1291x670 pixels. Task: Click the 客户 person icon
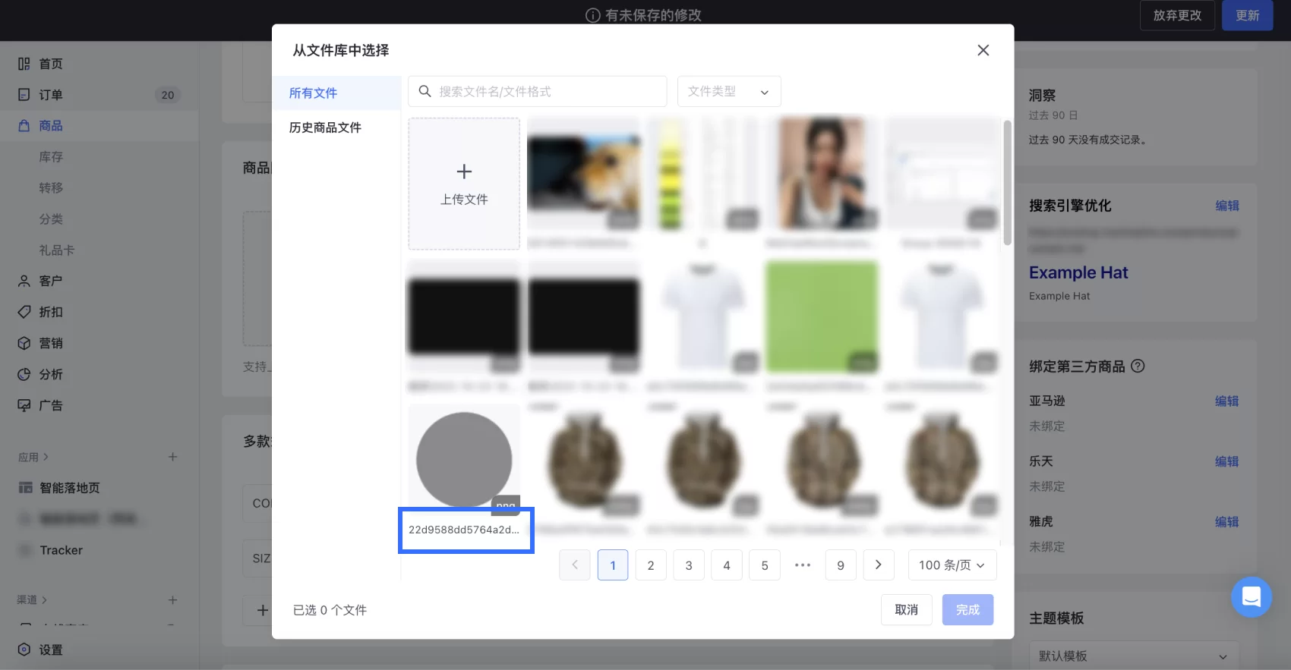pyautogui.click(x=24, y=281)
